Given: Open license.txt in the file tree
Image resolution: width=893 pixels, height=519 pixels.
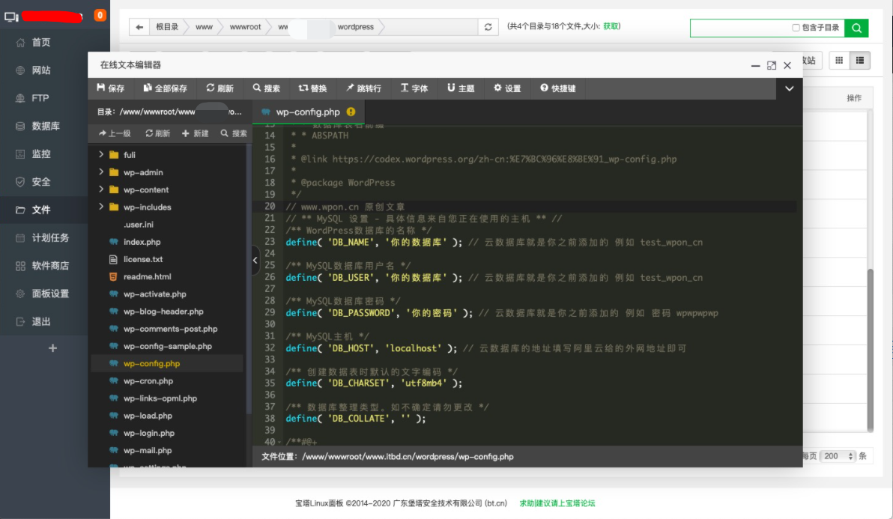Looking at the screenshot, I should pyautogui.click(x=143, y=259).
